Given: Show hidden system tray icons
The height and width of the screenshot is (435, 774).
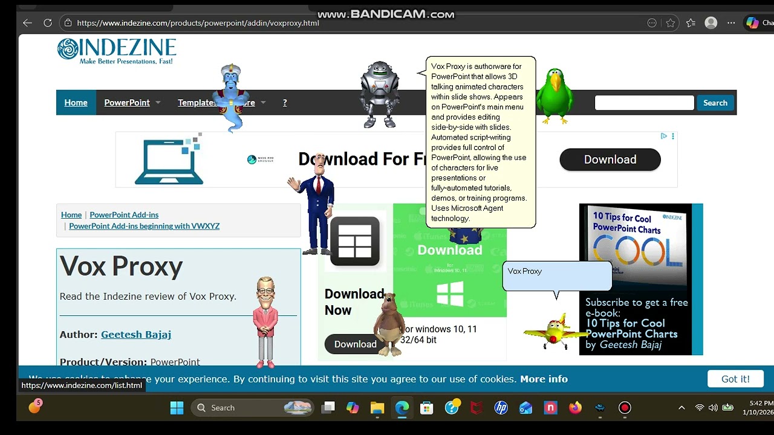Looking at the screenshot, I should (x=681, y=408).
